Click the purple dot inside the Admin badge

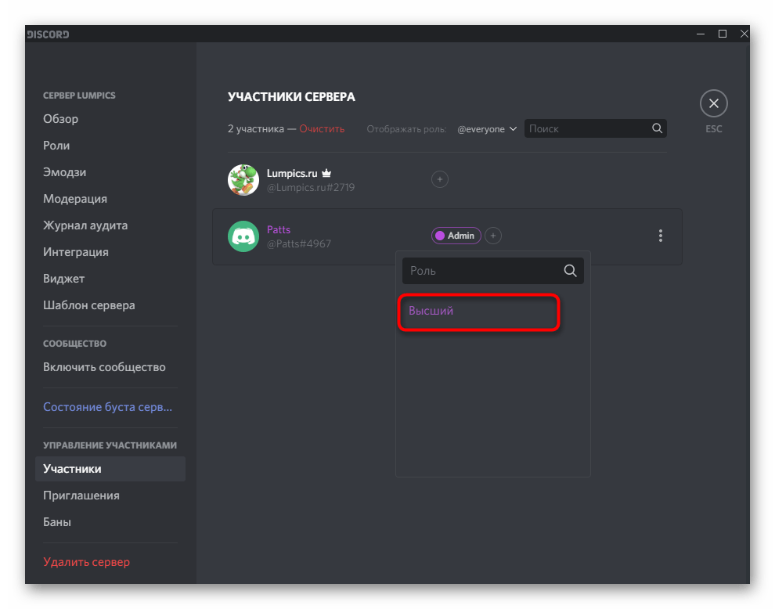439,235
